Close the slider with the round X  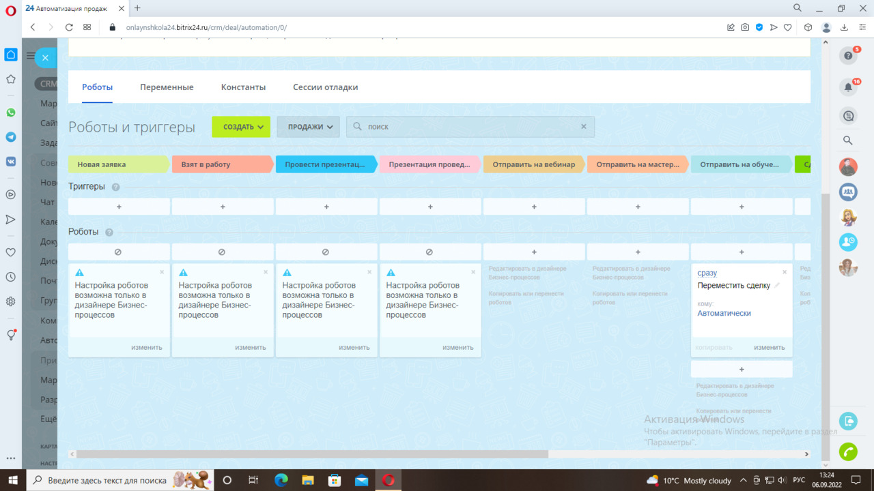point(45,58)
